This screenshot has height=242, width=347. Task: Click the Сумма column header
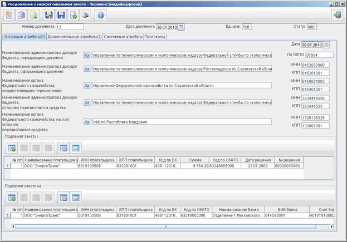click(195, 160)
